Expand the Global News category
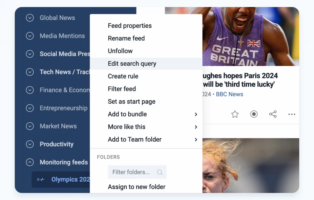 click(30, 18)
